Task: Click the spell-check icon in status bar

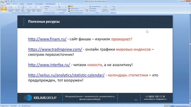Action: [x=19, y=106]
